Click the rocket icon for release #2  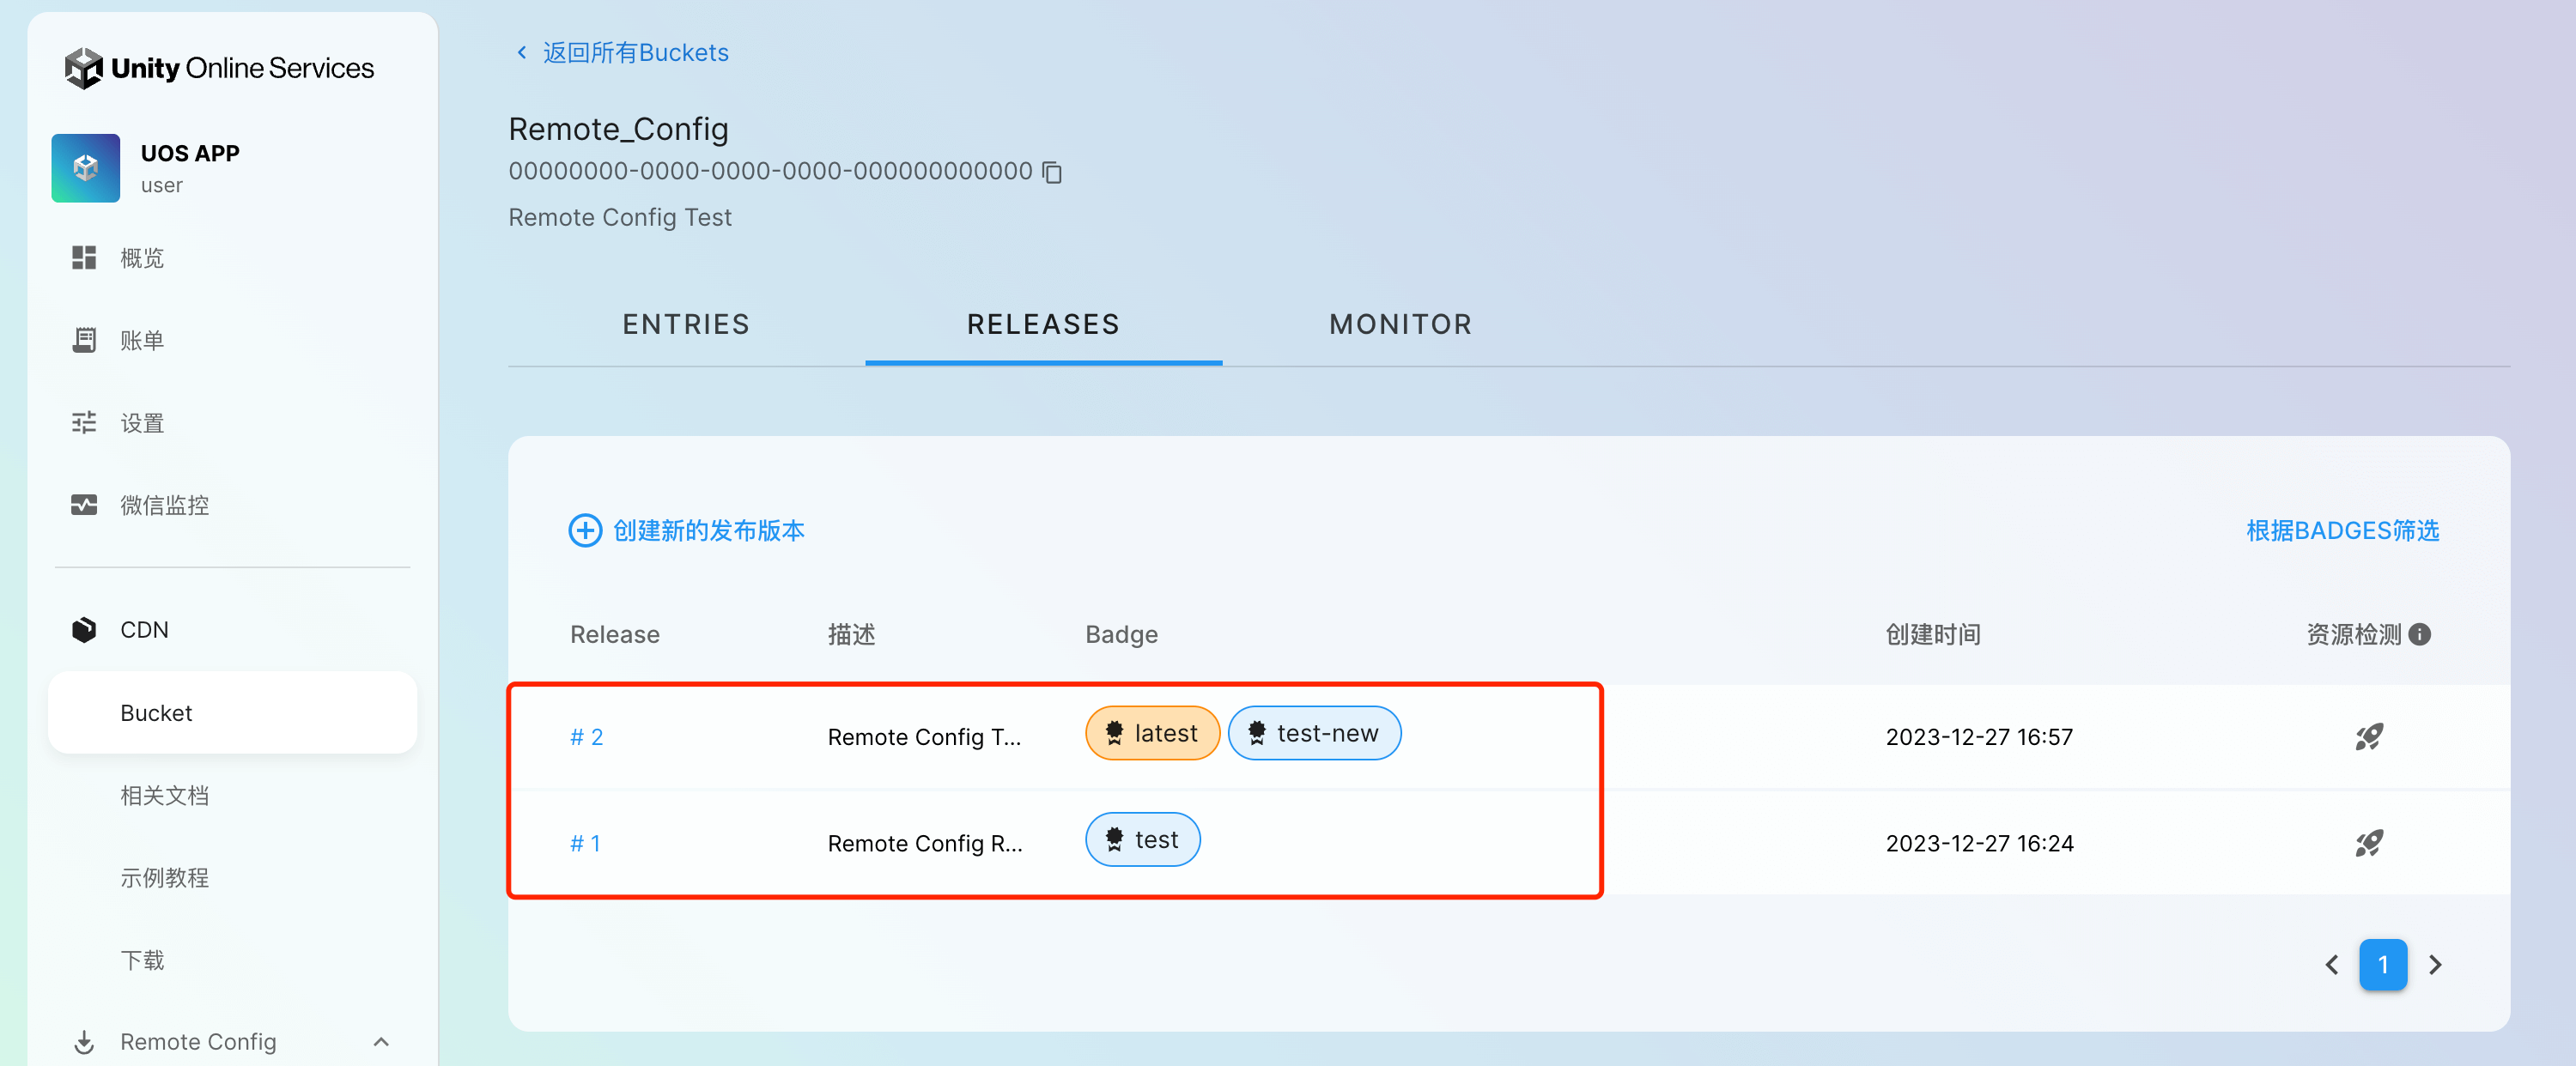point(2370,737)
